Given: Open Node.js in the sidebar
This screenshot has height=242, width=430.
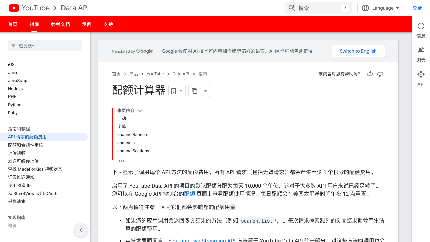Looking at the screenshot, I should pos(15,89).
